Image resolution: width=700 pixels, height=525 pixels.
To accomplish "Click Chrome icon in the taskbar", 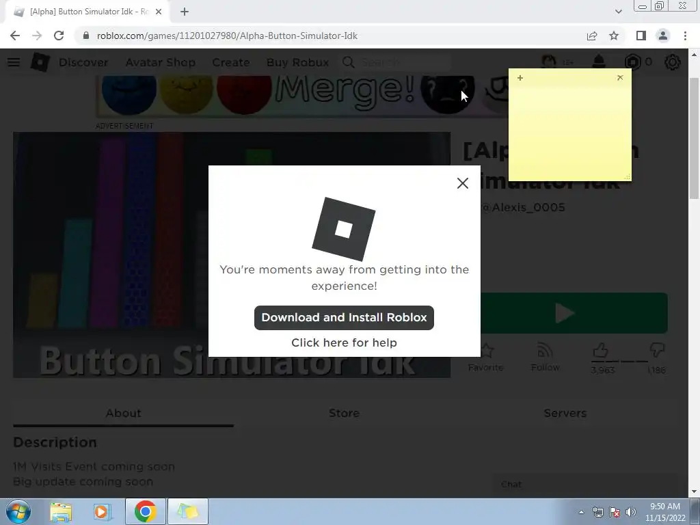I will [145, 512].
